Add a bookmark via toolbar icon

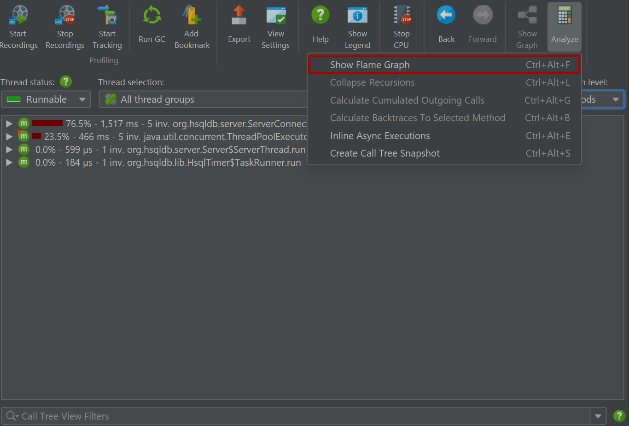pos(192,16)
